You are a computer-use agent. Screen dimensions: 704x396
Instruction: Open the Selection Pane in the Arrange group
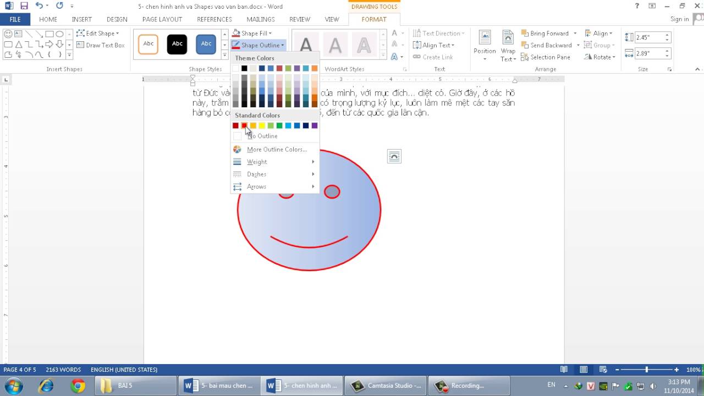pos(546,57)
